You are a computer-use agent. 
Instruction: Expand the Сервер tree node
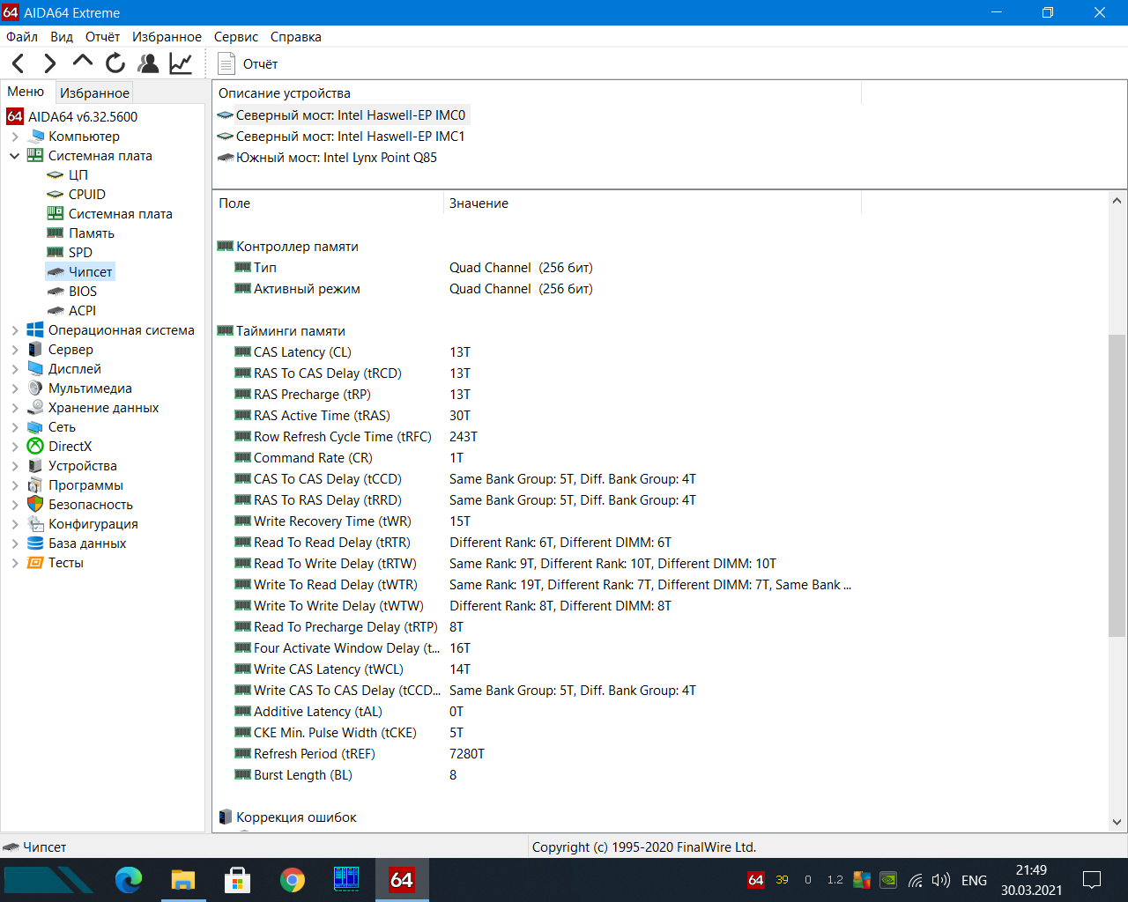click(15, 350)
